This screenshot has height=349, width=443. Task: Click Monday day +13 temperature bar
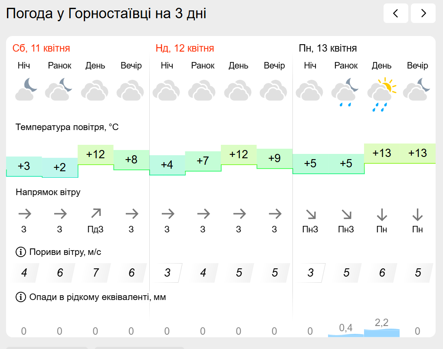(x=382, y=153)
